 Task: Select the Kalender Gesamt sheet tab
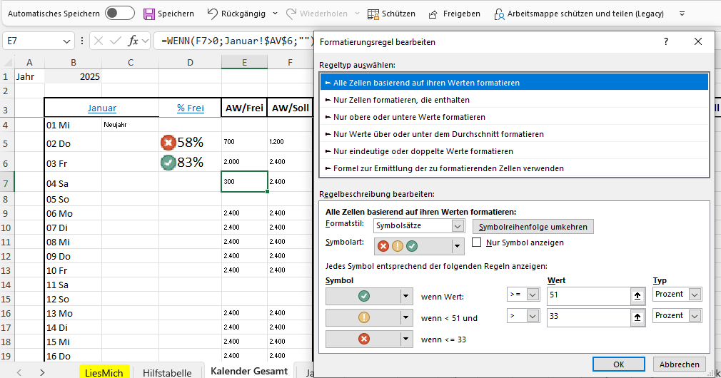[248, 371]
